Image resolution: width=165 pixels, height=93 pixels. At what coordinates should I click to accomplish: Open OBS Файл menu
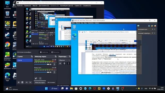(20, 6)
